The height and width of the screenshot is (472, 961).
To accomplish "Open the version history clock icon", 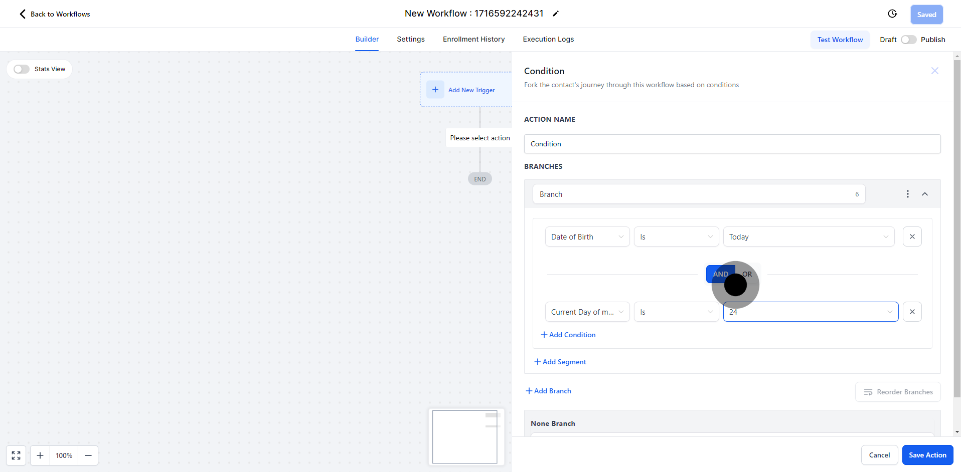I will (x=892, y=14).
